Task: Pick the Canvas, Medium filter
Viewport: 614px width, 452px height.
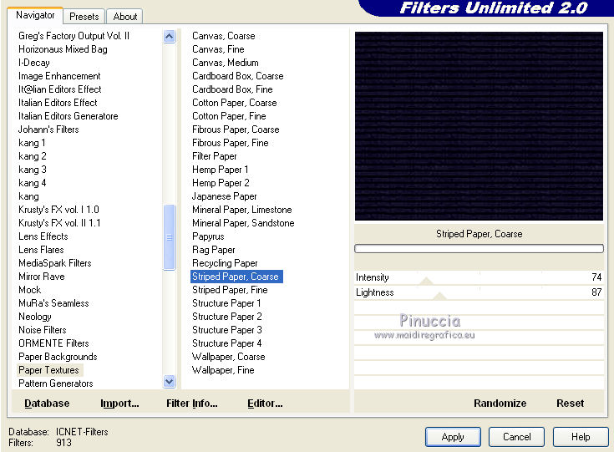Action: (226, 63)
